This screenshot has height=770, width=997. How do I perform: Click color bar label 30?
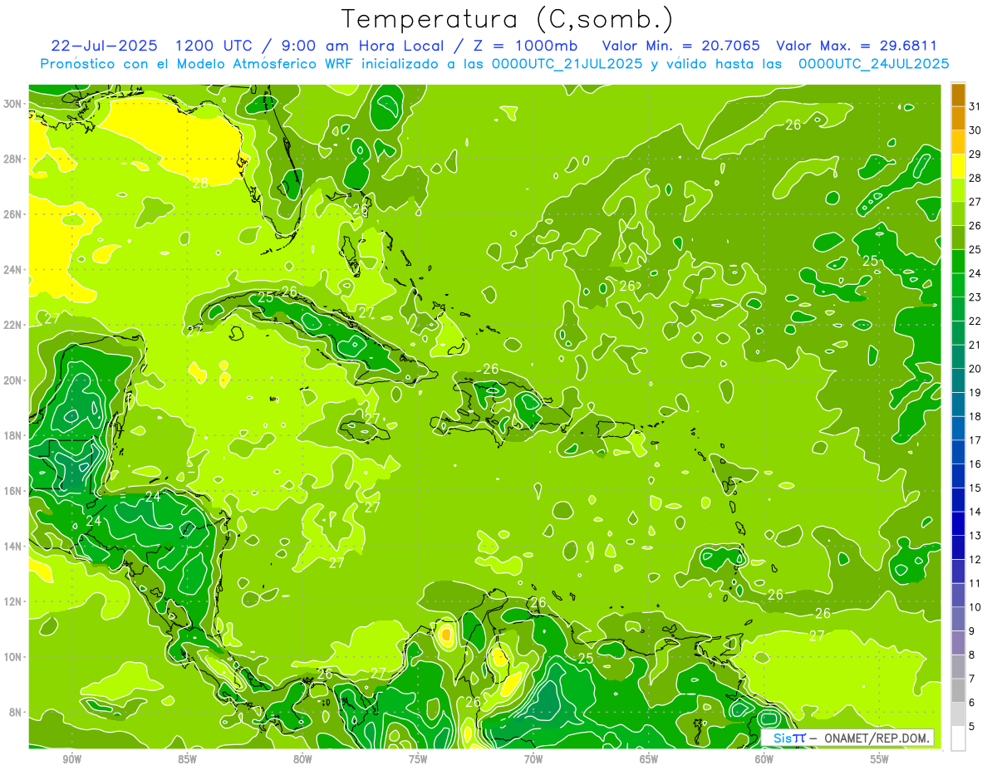(x=975, y=130)
